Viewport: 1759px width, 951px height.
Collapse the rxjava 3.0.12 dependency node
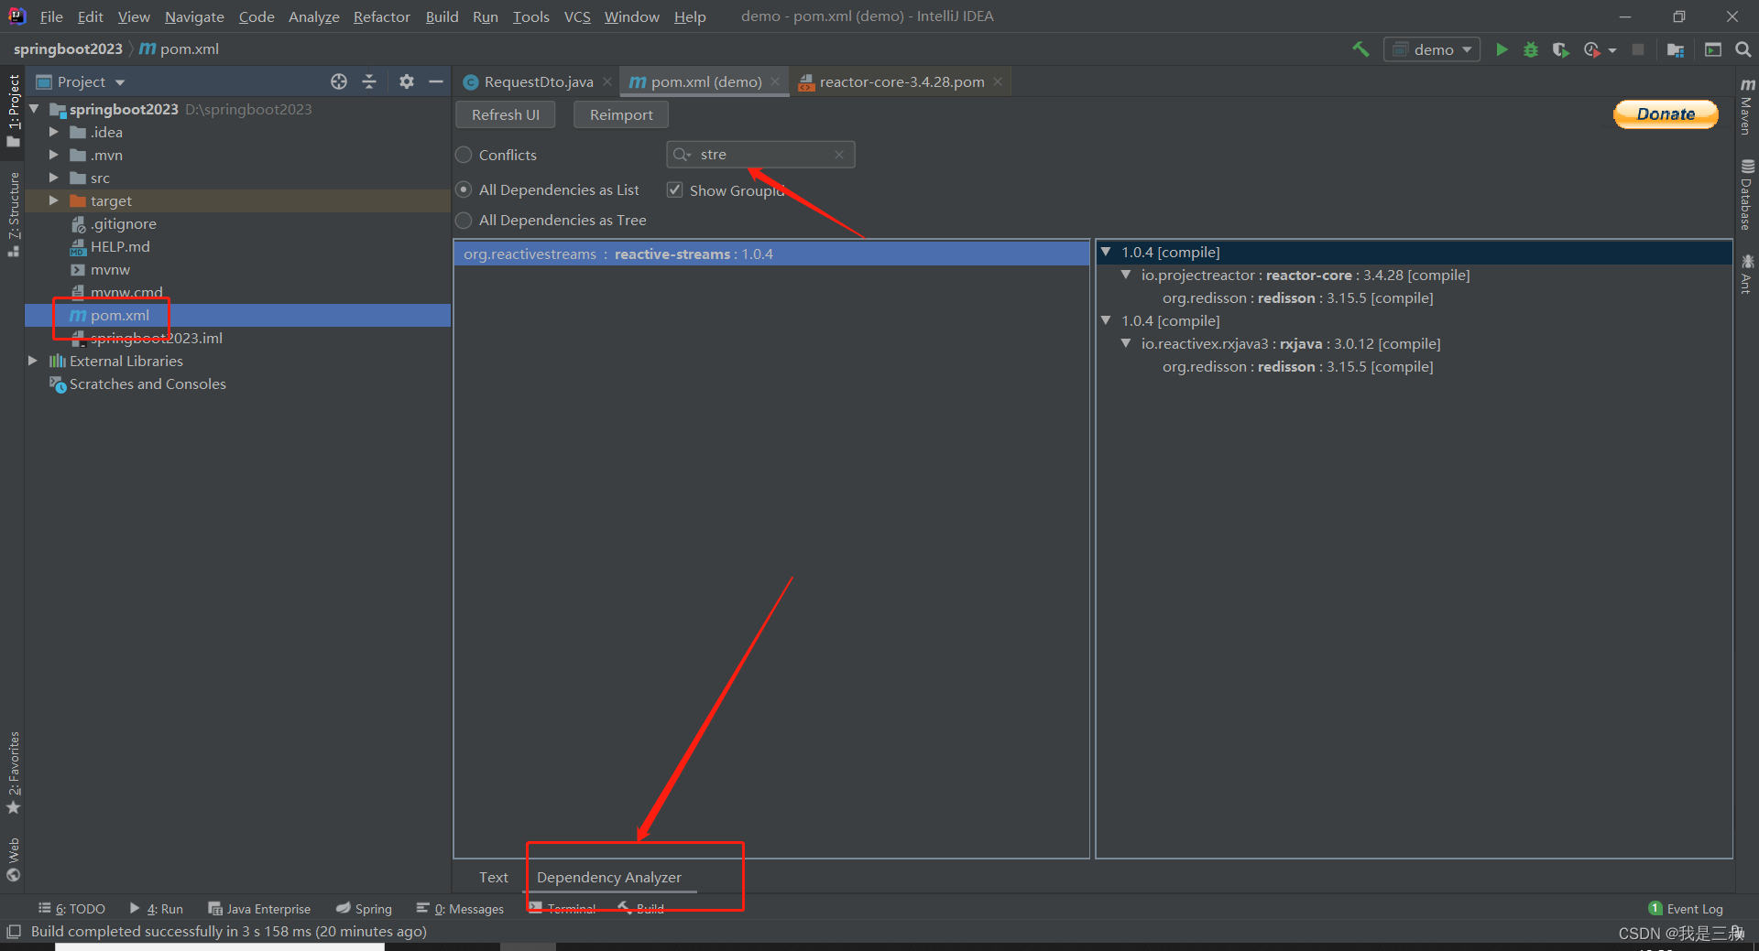coord(1126,343)
